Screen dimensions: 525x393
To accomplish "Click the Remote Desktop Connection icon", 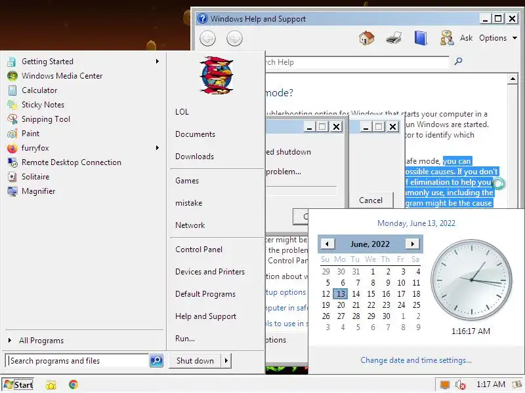I will tap(12, 162).
